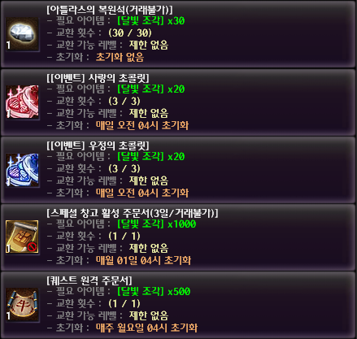The height and width of the screenshot is (339, 357).
Task: Click the Atlas restoration stone icon
Action: pos(22,34)
